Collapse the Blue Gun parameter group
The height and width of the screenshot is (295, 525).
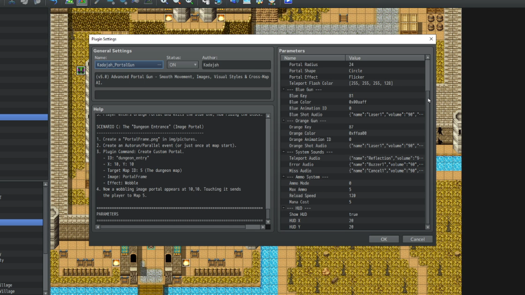(x=283, y=89)
